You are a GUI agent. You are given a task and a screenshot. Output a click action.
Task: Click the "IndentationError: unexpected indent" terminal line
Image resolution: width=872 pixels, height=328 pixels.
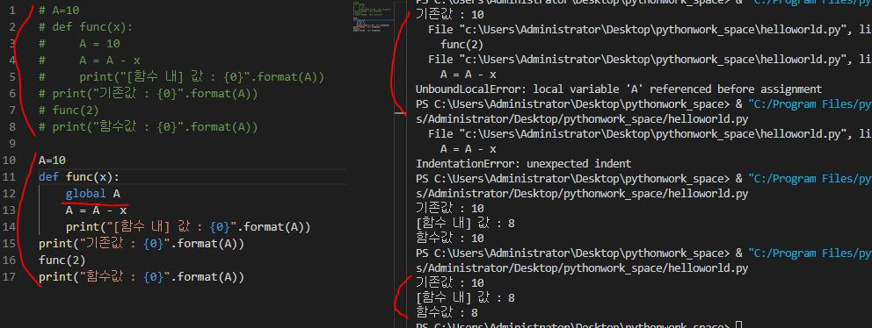523,164
